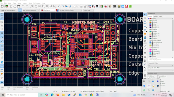Screen dimensions: 174x97
Task: Switch to the Nets tab
Action: tap(161, 16)
